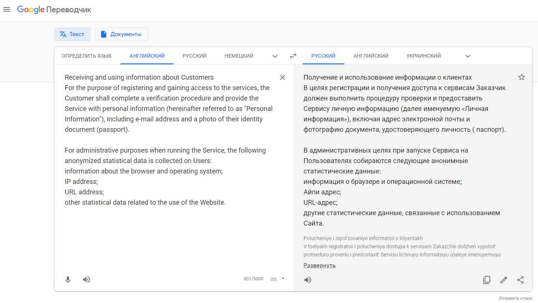This screenshot has height=303, width=538.
Task: Expand more source languages chevron
Action: [x=275, y=56]
